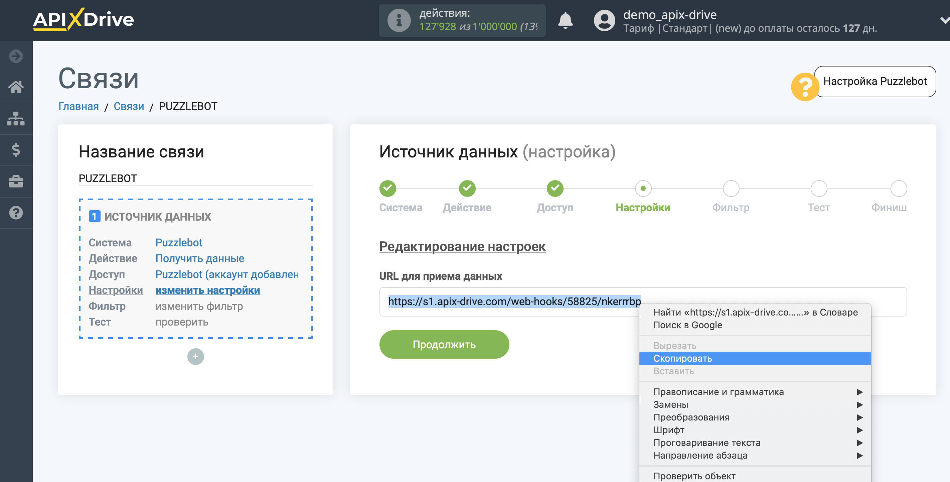Click the ApiX-Drive logo

pyautogui.click(x=84, y=19)
